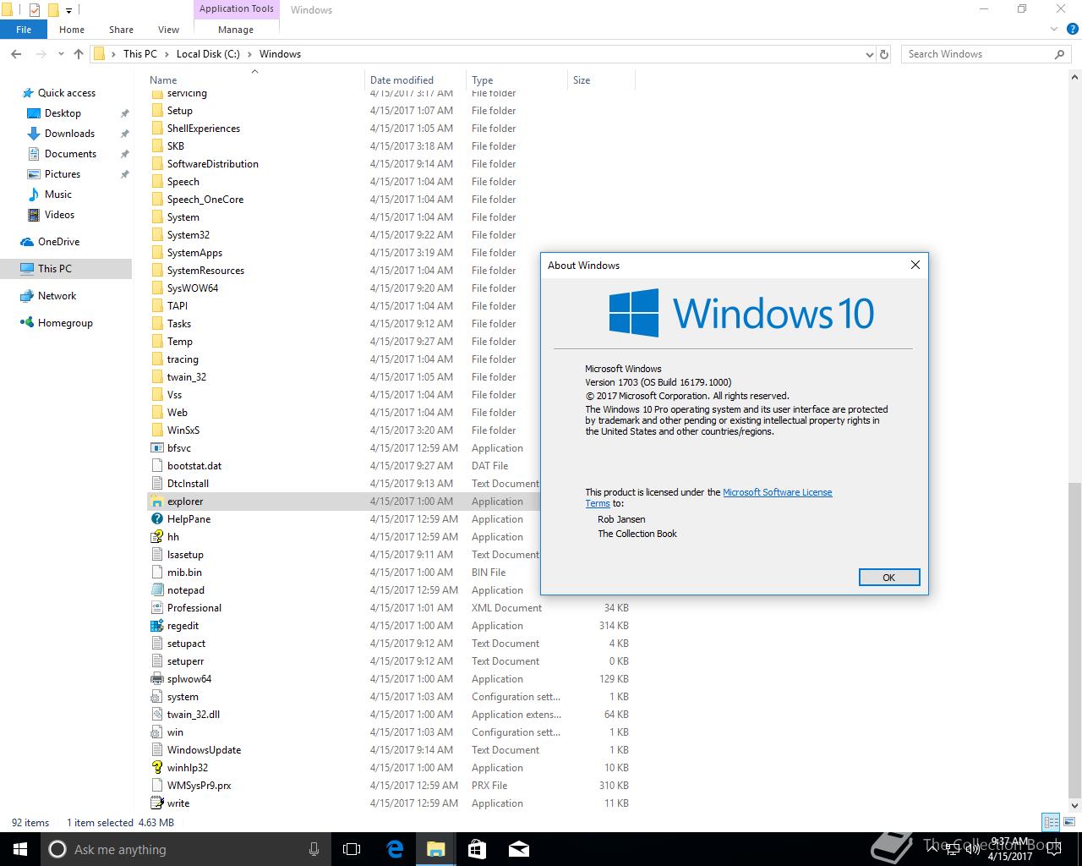Launch Microsoft Edge from taskbar

[x=395, y=849]
